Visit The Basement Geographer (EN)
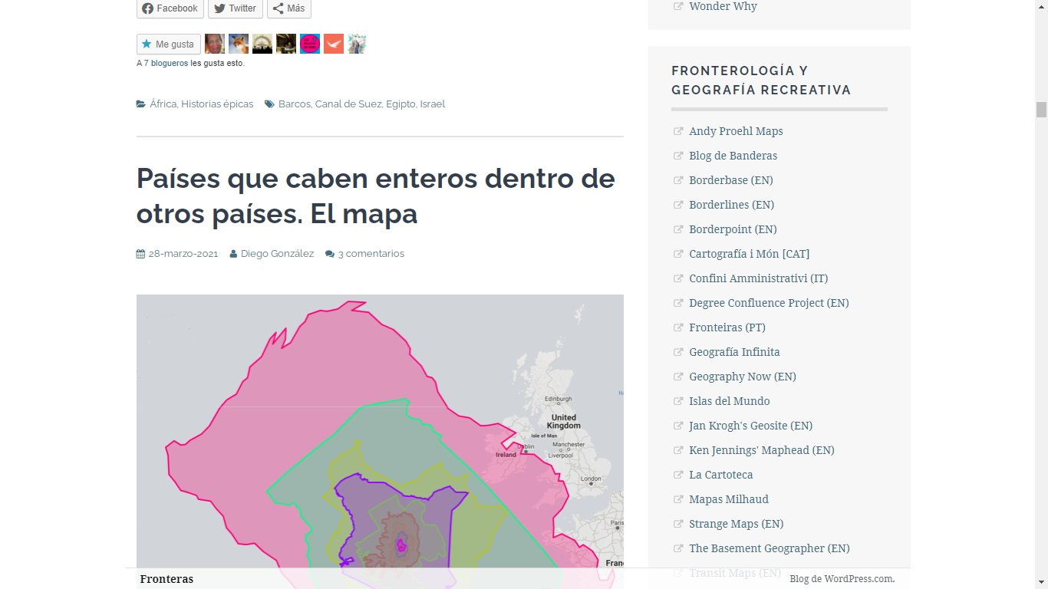 [x=770, y=548]
